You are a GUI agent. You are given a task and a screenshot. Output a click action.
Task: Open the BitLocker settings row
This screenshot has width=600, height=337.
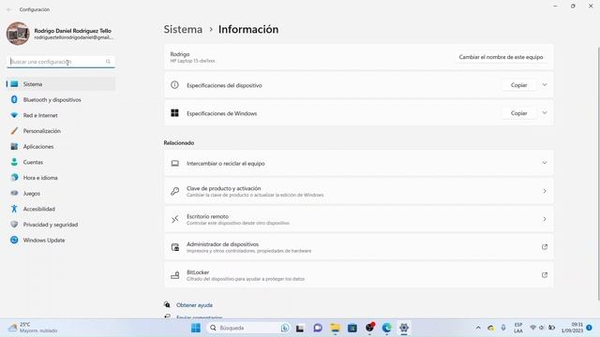click(x=358, y=275)
